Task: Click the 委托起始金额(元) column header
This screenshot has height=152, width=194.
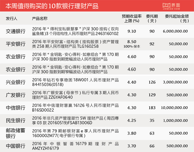Action: click(177, 19)
